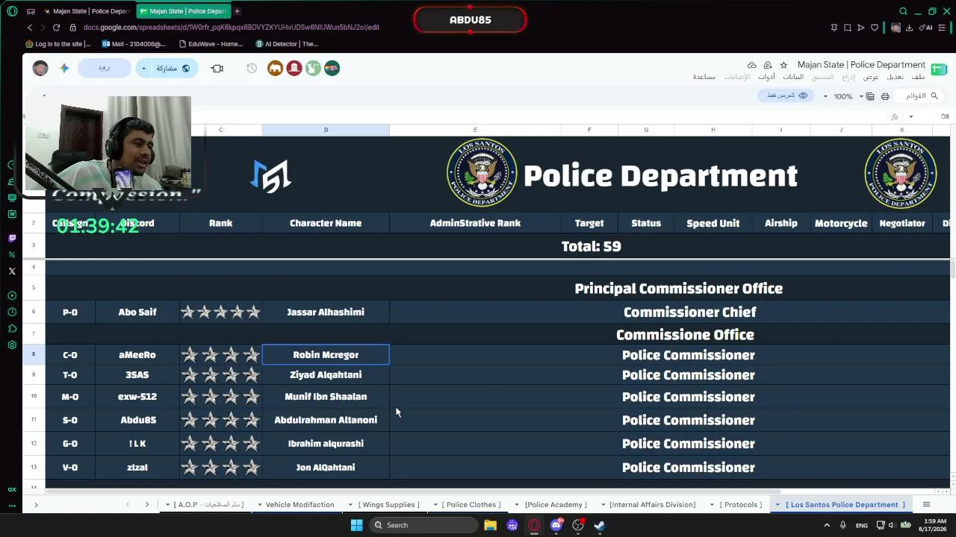Image resolution: width=956 pixels, height=537 pixels.
Task: Open the تعديل (Edit) menu
Action: click(x=896, y=77)
